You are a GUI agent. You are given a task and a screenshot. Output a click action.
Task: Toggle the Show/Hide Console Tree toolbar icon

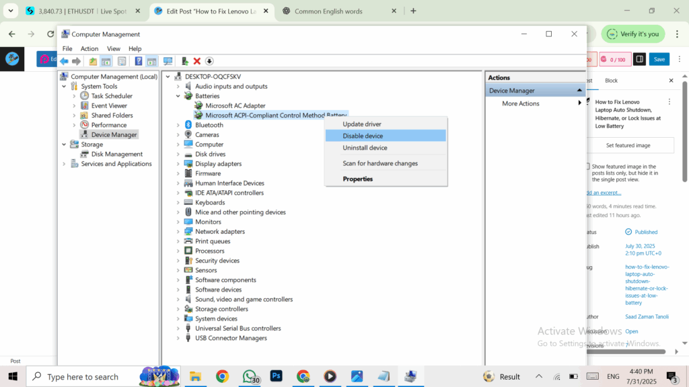click(x=106, y=61)
